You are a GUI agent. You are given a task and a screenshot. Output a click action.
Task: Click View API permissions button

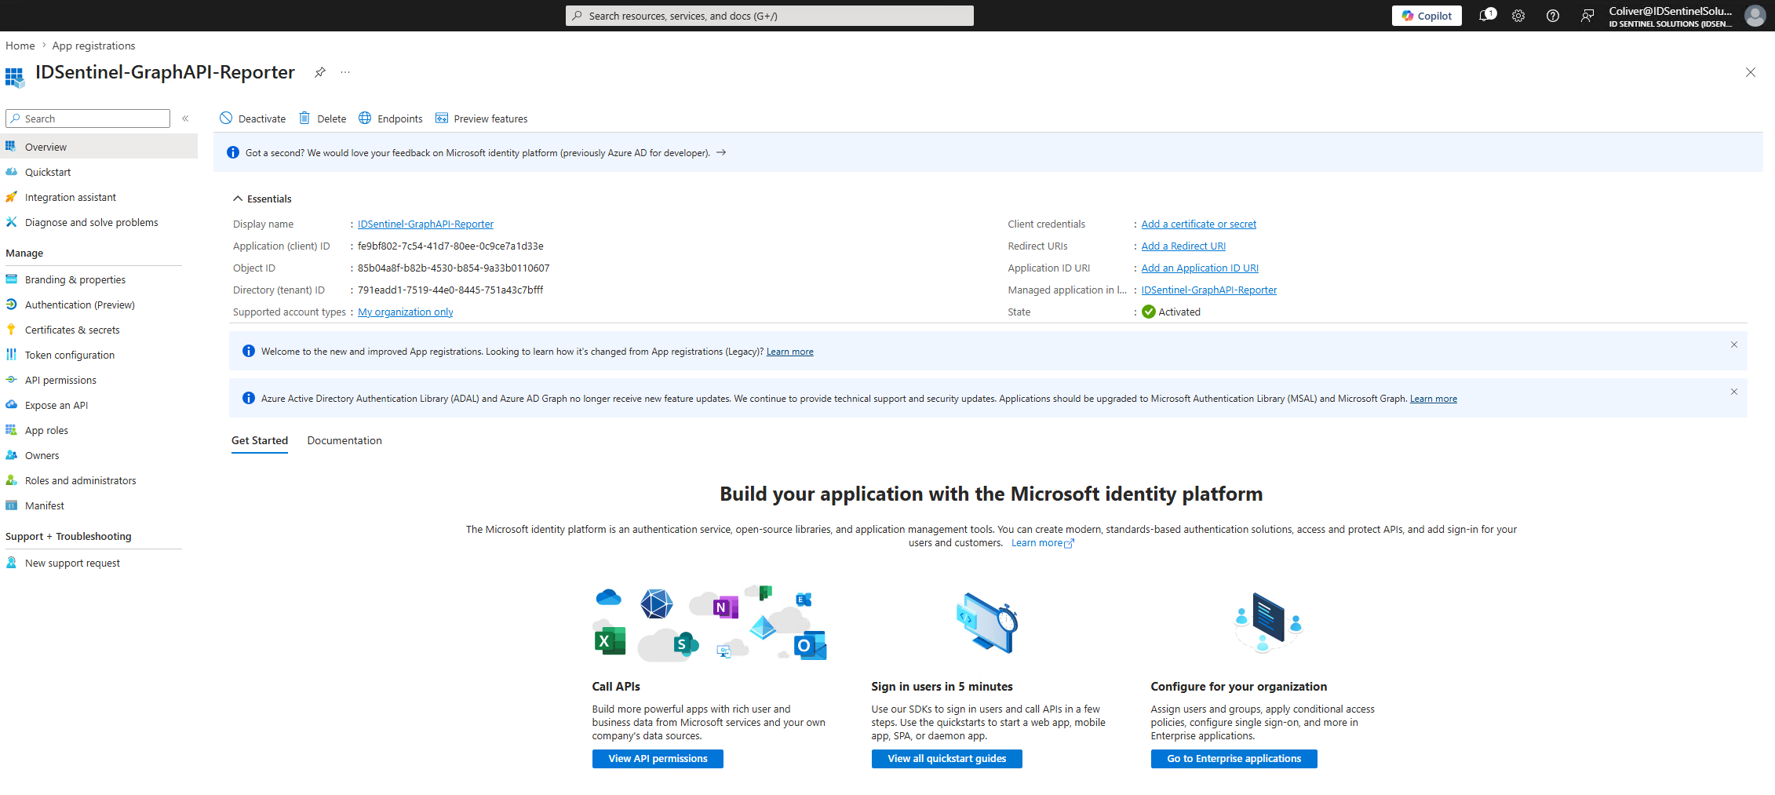click(x=658, y=759)
